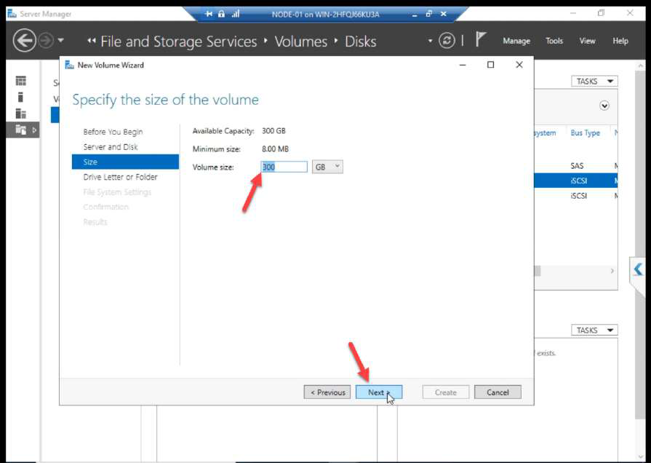Open the Help menu
Image resolution: width=651 pixels, height=463 pixels.
pyautogui.click(x=620, y=41)
